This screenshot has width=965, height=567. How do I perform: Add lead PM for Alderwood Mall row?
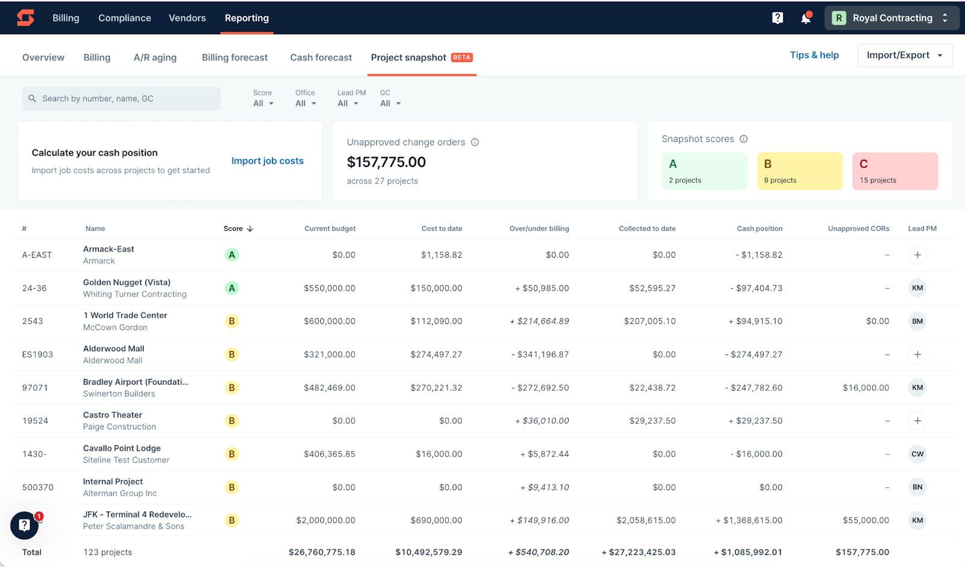pos(917,354)
